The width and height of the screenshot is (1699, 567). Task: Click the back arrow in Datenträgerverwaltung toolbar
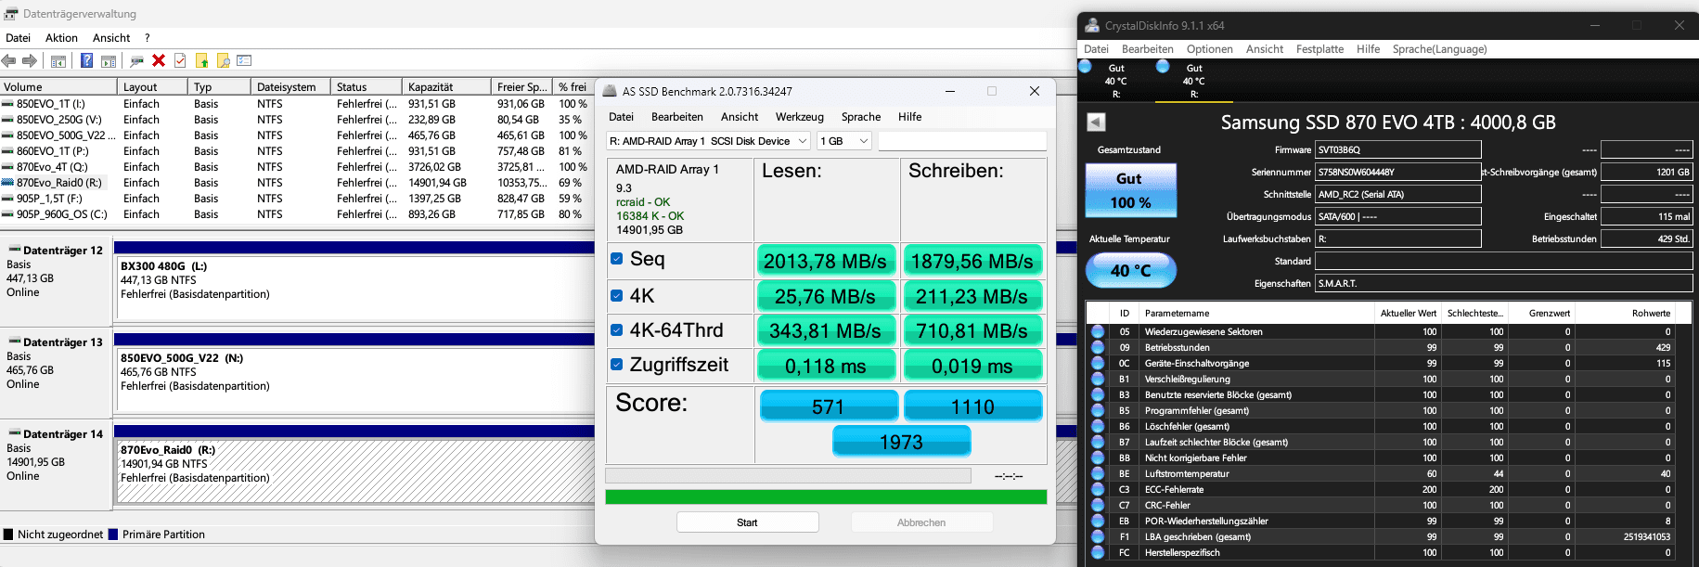click(8, 60)
